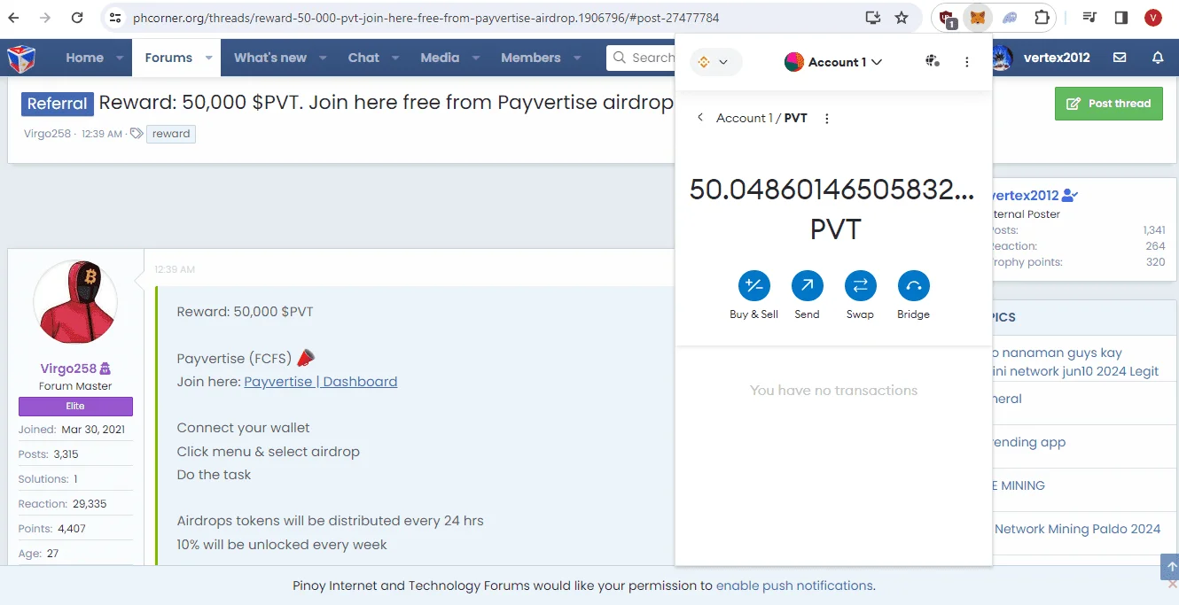Click the uBlock Origin extension icon

point(947,18)
